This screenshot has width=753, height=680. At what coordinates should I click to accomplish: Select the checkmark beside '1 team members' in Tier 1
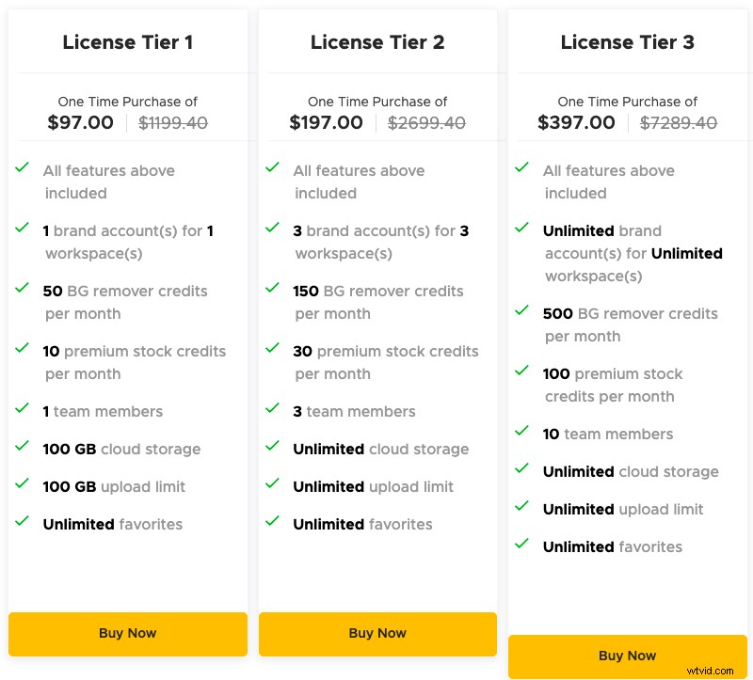23,411
